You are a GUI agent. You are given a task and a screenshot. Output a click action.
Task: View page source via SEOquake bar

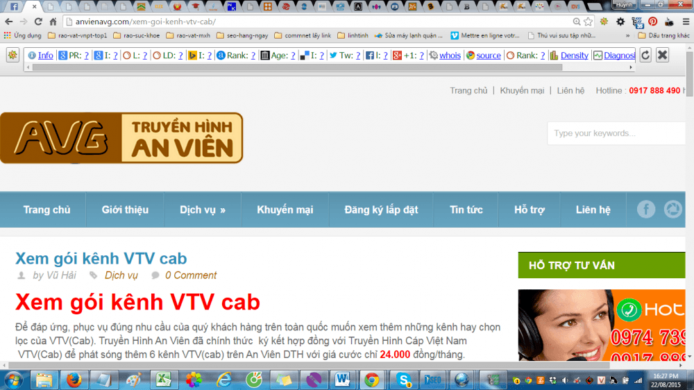pyautogui.click(x=488, y=56)
